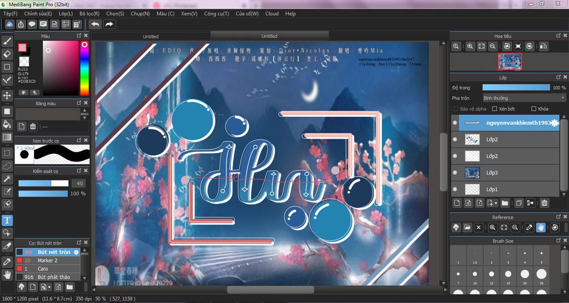Image resolution: width=569 pixels, height=303 pixels.
Task: Open the Chọn(S) menu
Action: pyautogui.click(x=116, y=13)
